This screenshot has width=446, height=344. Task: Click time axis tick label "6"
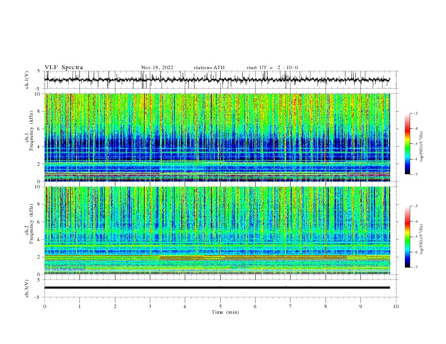[255, 306]
